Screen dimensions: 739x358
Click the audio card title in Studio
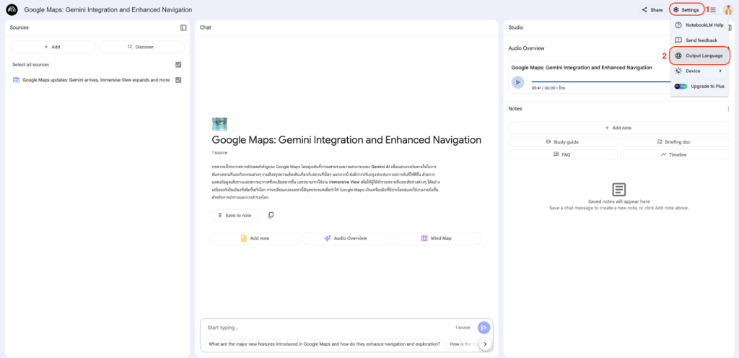[x=582, y=67]
